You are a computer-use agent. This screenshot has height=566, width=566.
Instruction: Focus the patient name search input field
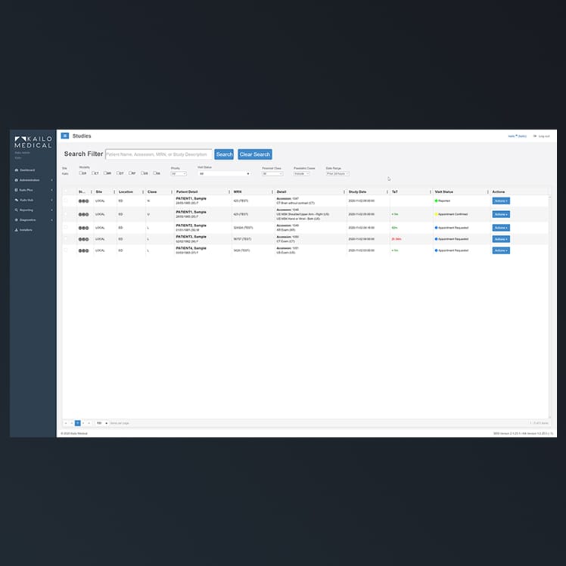[158, 154]
